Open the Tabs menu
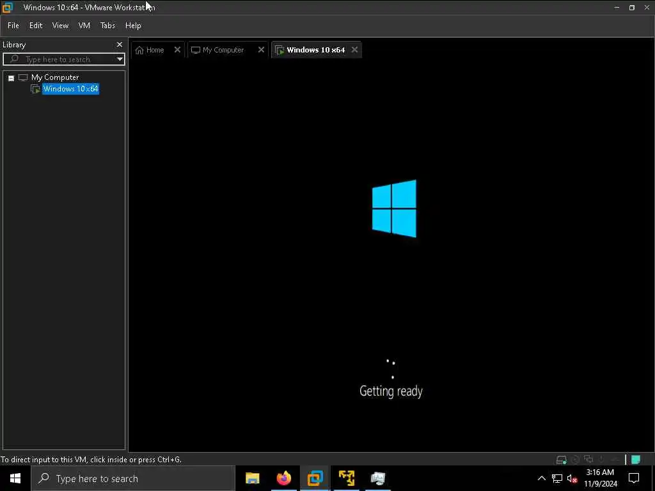 pos(107,26)
